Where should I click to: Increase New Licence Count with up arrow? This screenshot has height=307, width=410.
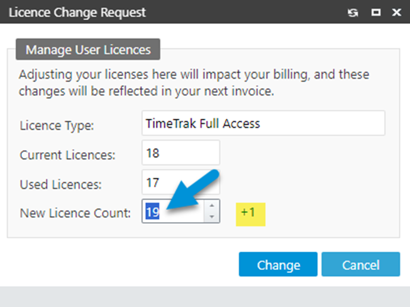point(213,206)
